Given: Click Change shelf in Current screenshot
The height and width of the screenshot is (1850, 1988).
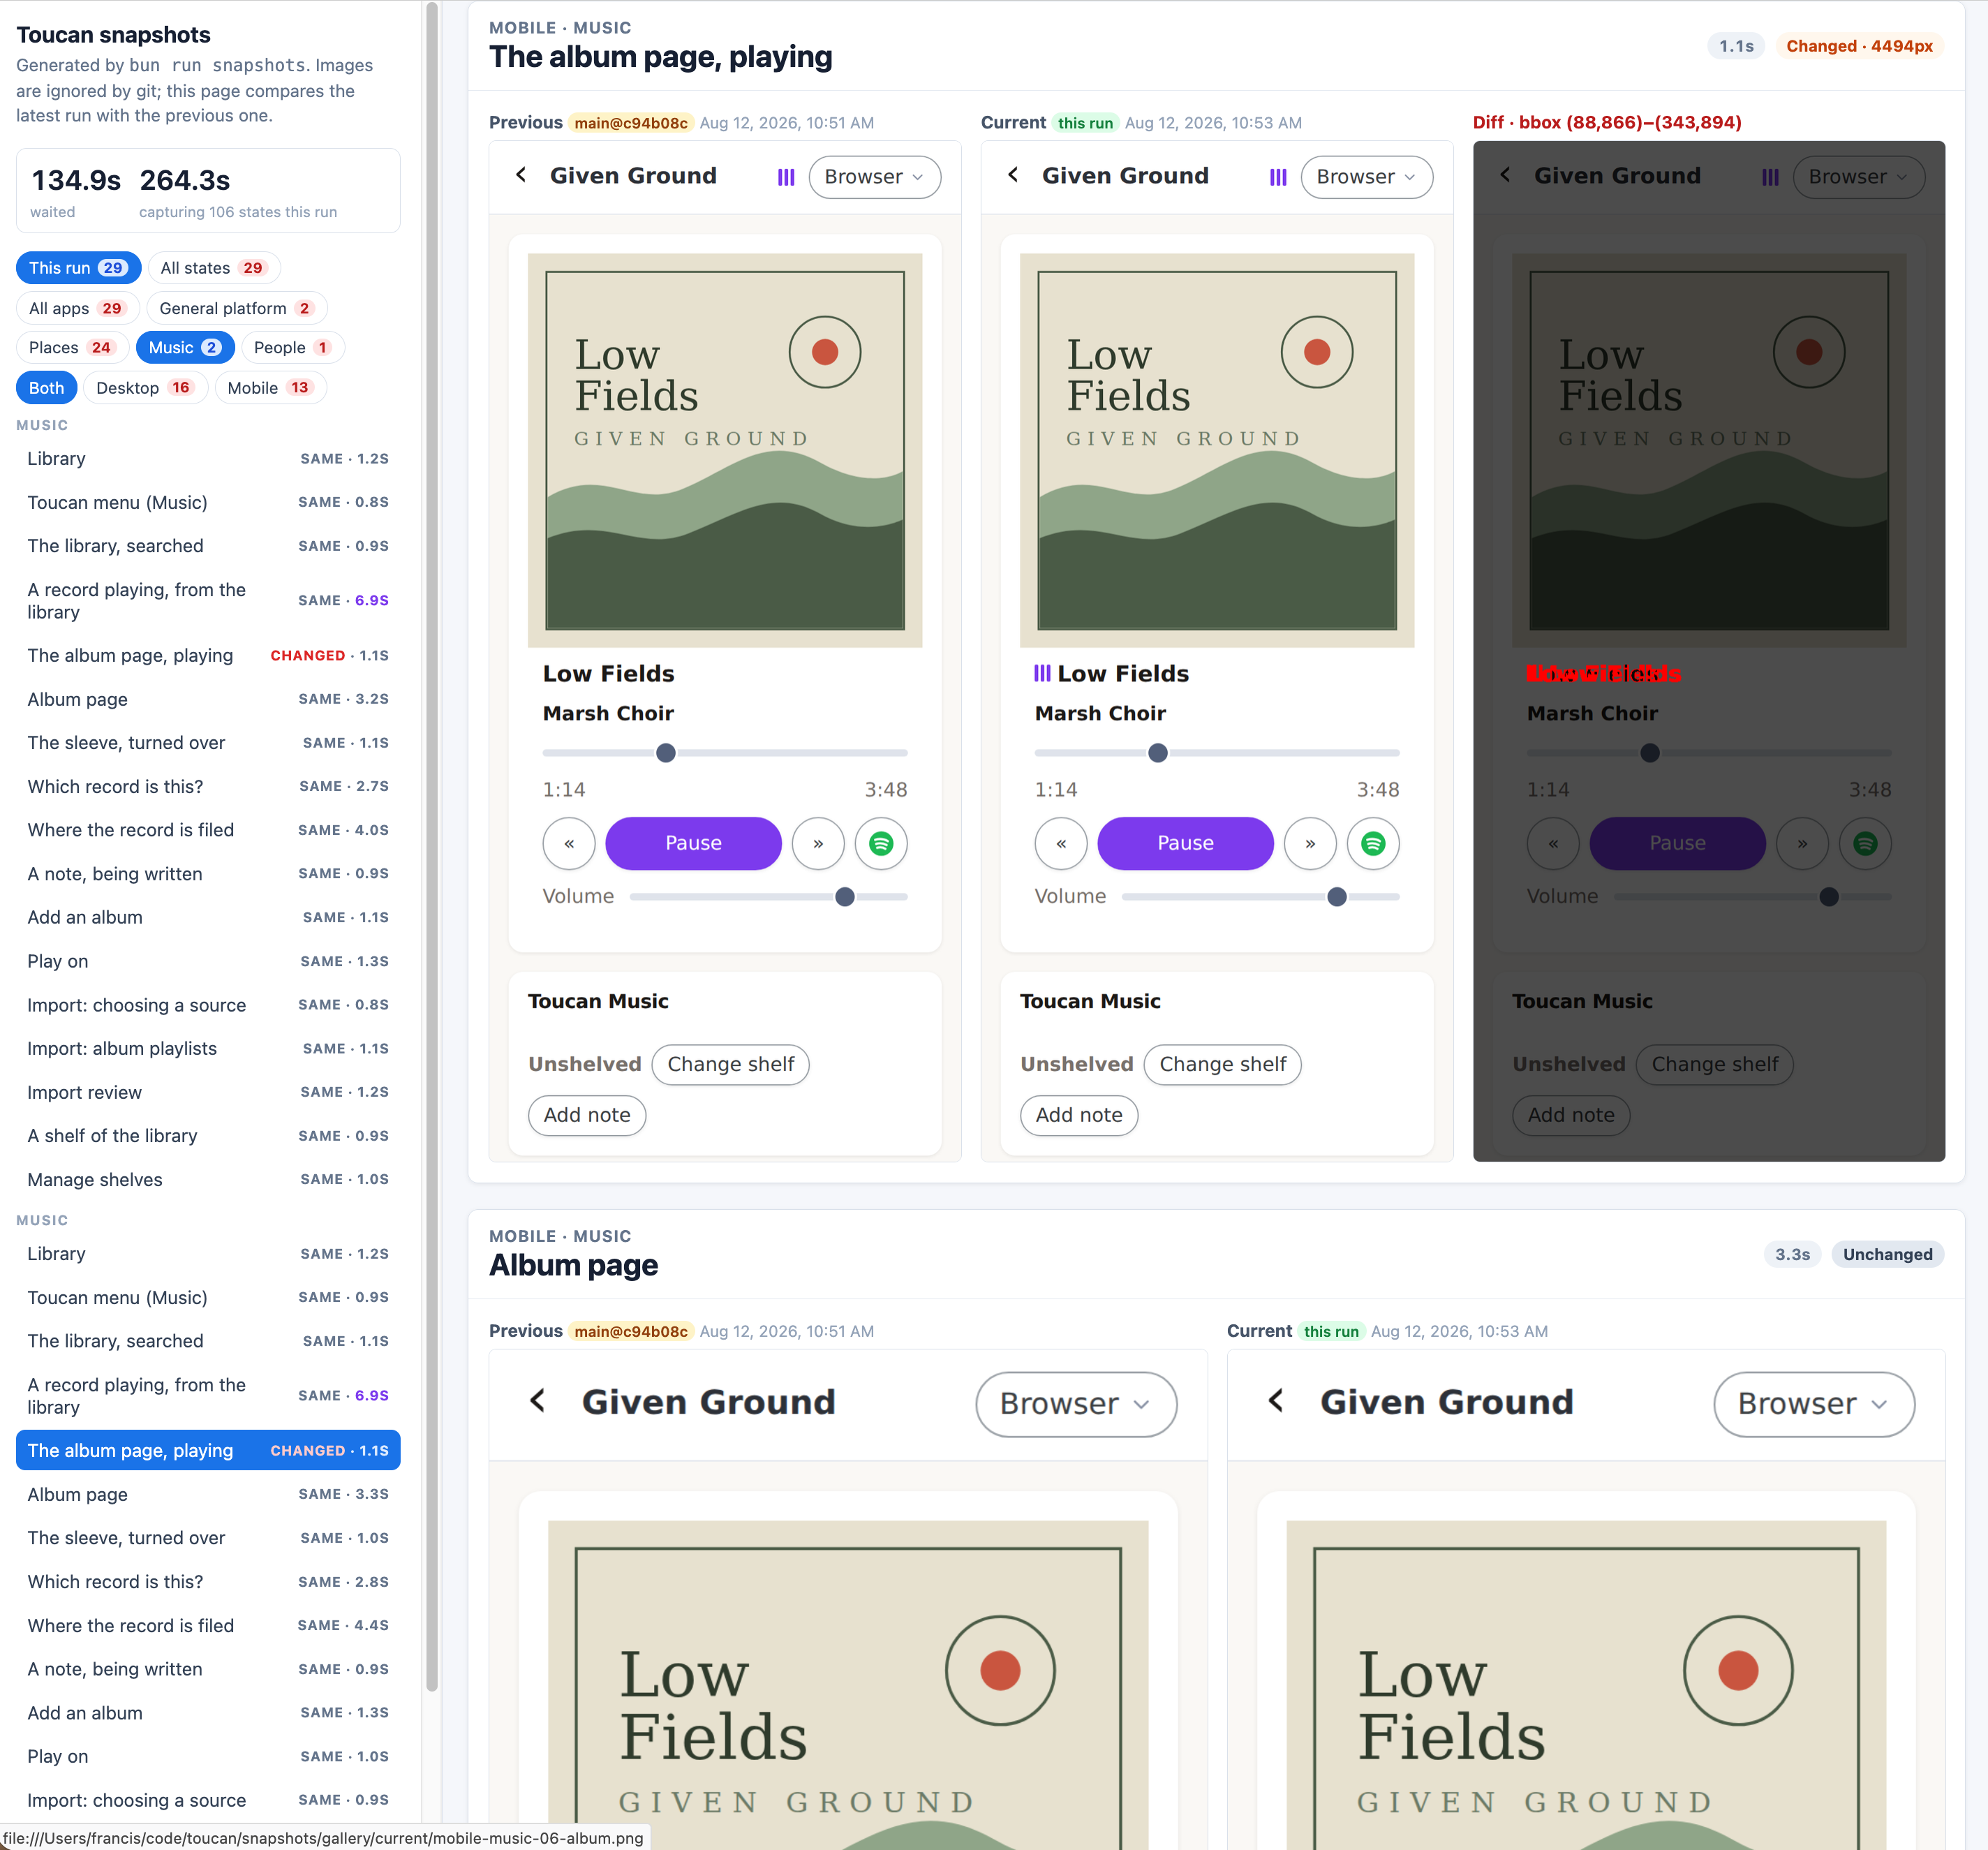Looking at the screenshot, I should click(1222, 1064).
